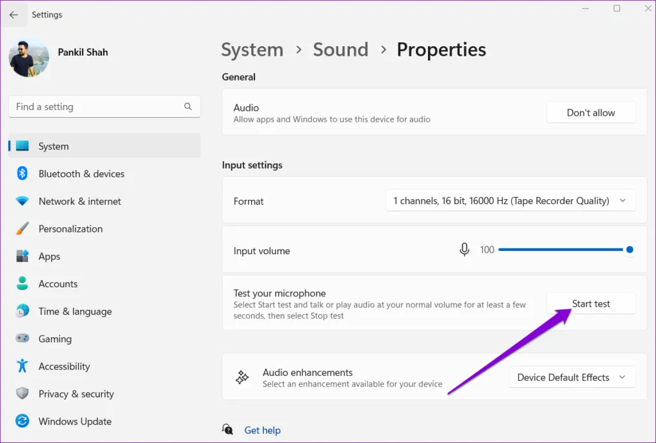Open the Apps settings section

49,256
